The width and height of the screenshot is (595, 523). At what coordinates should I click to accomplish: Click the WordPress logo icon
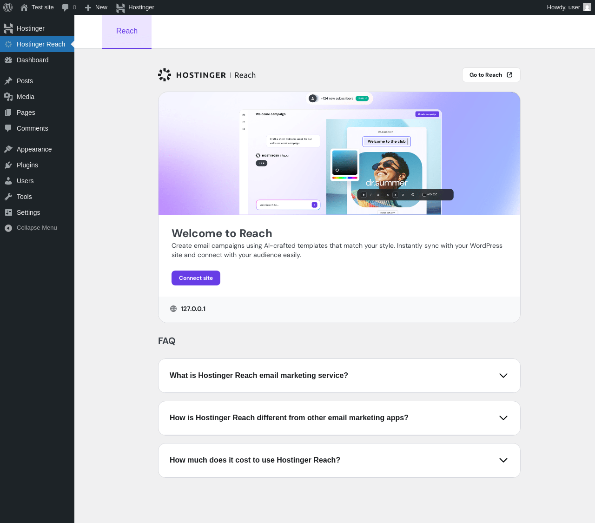click(8, 7)
